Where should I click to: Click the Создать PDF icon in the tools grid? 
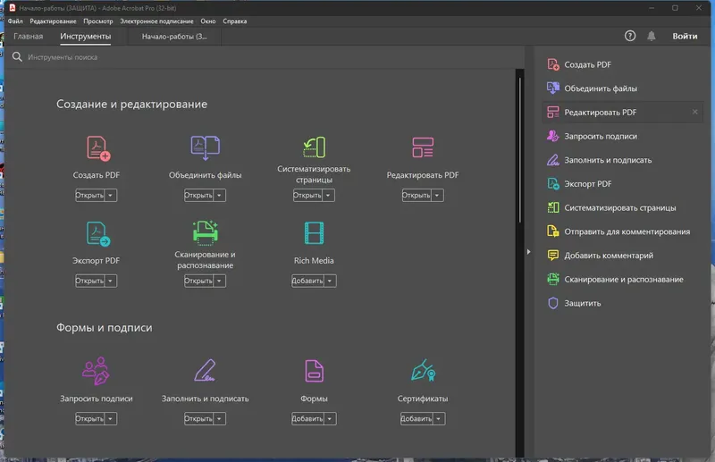tap(98, 148)
